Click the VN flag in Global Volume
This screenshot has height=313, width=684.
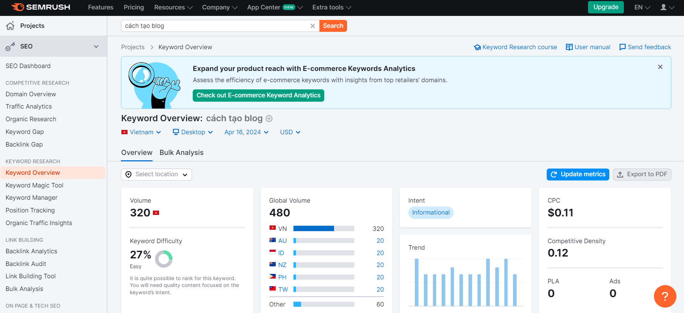click(272, 228)
